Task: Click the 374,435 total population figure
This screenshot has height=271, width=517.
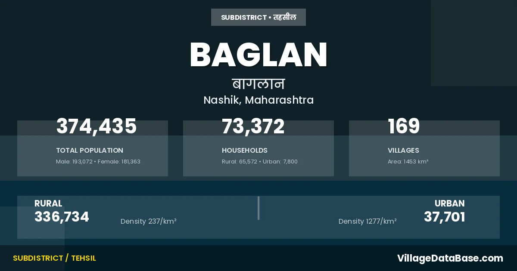Action: [97, 126]
